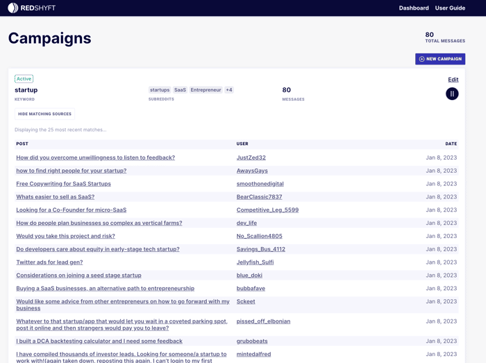Open the User Guide menu item
Screen dimensions: 486x363
[450, 8]
